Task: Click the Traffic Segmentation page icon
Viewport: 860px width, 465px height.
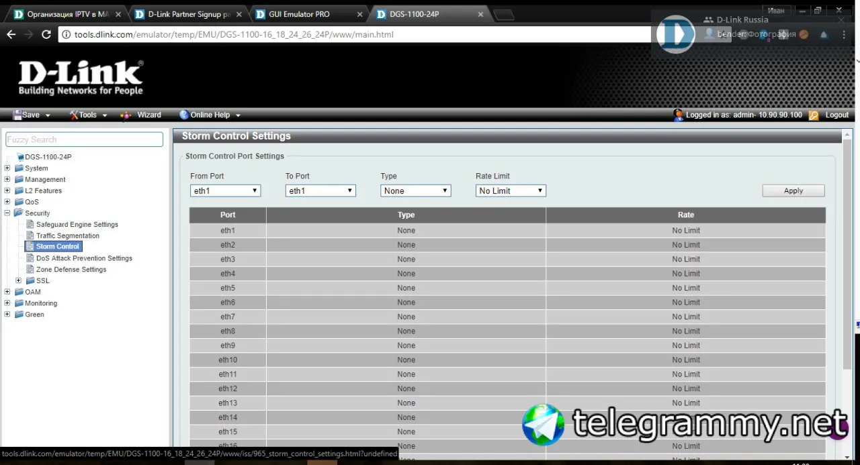Action: [30, 236]
